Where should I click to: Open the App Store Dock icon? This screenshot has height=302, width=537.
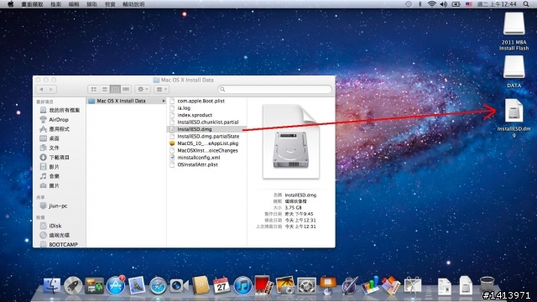(x=116, y=285)
